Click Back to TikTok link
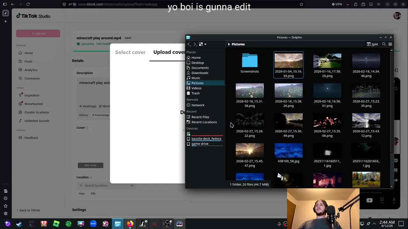 click(x=29, y=210)
